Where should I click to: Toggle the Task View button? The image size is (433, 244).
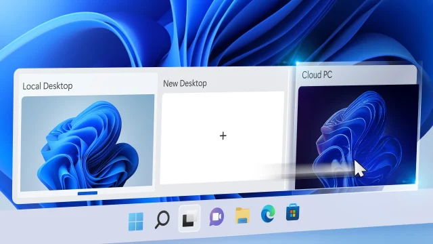pos(189,218)
